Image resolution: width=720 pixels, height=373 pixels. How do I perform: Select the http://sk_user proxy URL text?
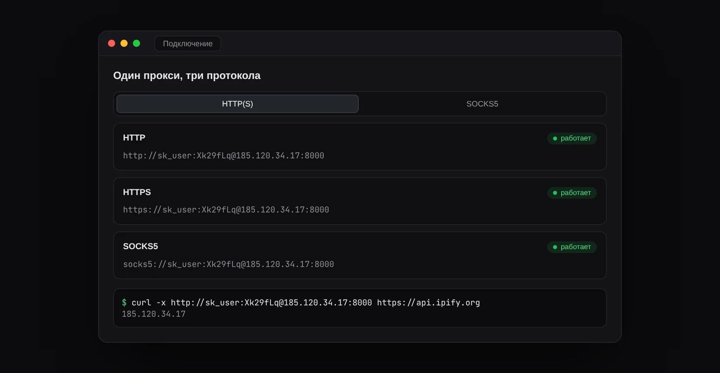223,156
